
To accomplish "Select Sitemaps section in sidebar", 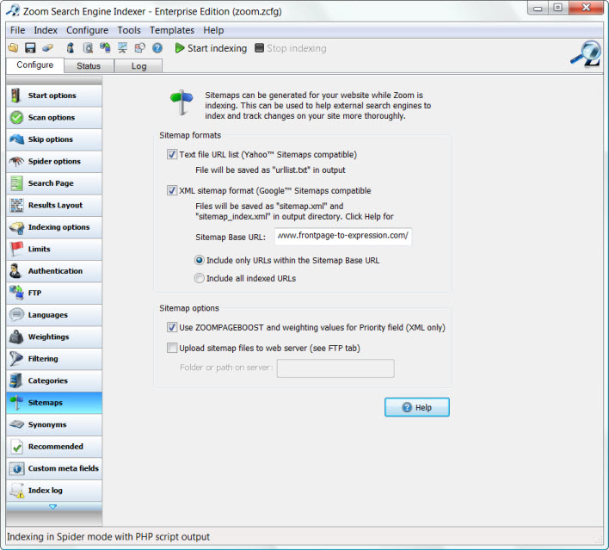I will point(54,403).
